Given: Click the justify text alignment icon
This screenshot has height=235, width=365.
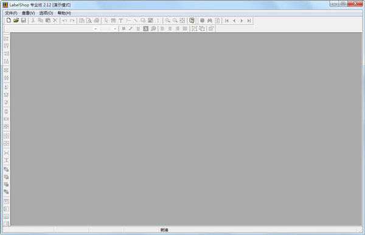Looking at the screenshot, I should point(185,29).
